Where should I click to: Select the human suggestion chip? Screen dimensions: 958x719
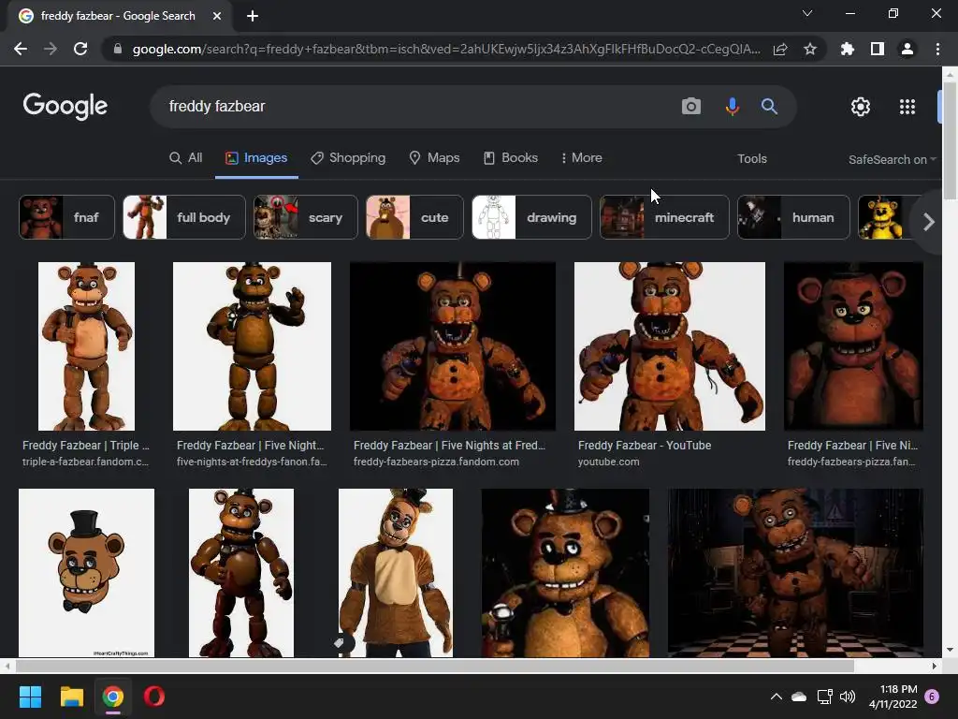[x=793, y=217]
